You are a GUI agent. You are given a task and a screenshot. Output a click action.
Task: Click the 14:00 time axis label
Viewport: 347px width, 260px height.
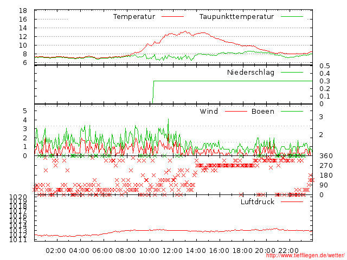coord(196,251)
